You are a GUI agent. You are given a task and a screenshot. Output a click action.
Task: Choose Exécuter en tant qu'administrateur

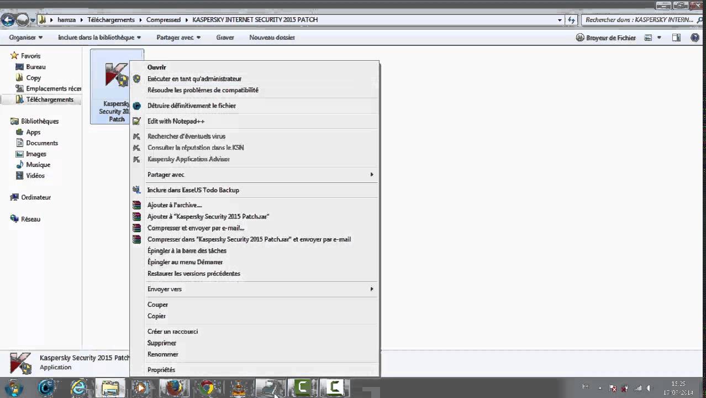[194, 79]
